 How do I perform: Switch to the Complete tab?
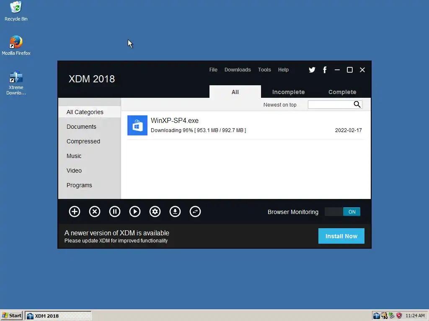click(x=342, y=92)
